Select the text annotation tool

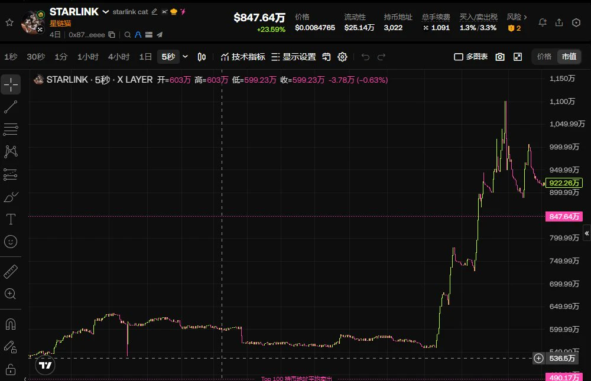[11, 219]
